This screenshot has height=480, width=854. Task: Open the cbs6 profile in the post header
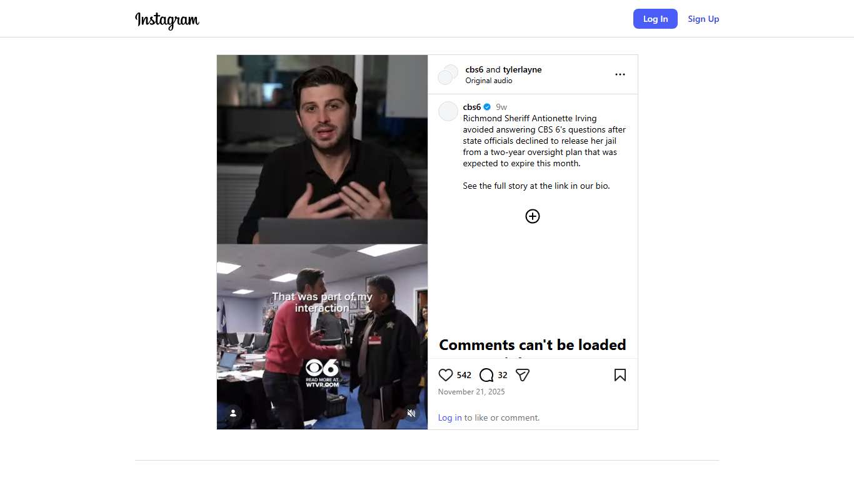(x=475, y=69)
